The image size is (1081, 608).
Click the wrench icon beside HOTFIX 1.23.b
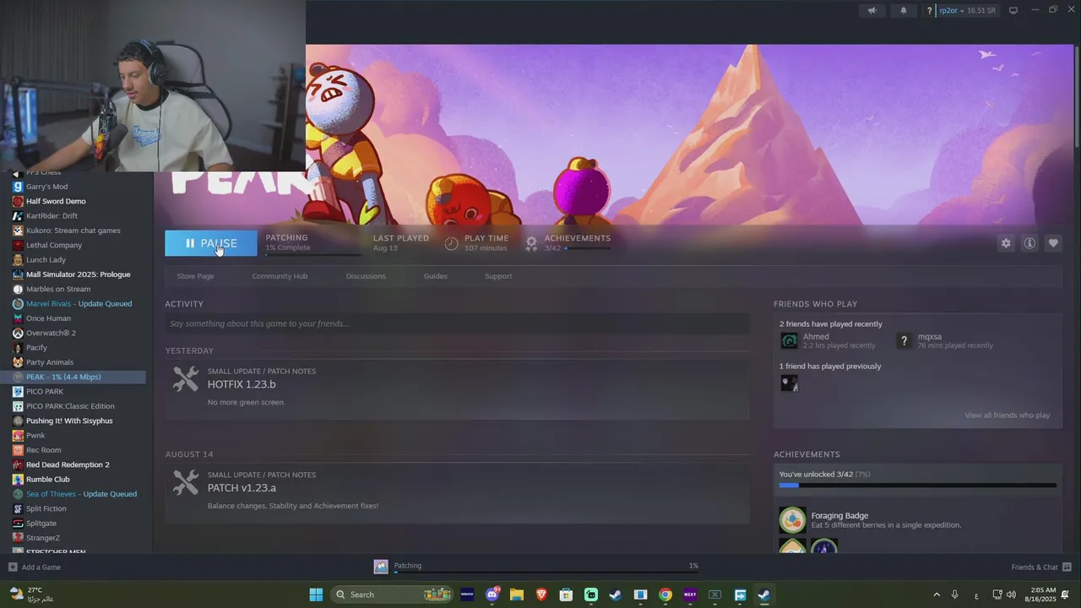[186, 378]
